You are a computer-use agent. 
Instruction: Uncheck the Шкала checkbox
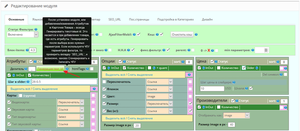251,88
